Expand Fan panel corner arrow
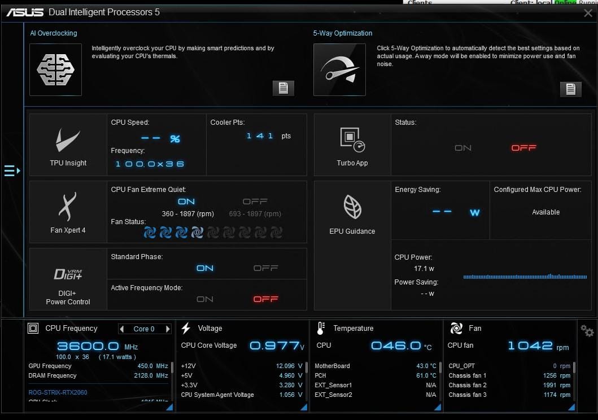The height and width of the screenshot is (420, 598). pos(571,408)
